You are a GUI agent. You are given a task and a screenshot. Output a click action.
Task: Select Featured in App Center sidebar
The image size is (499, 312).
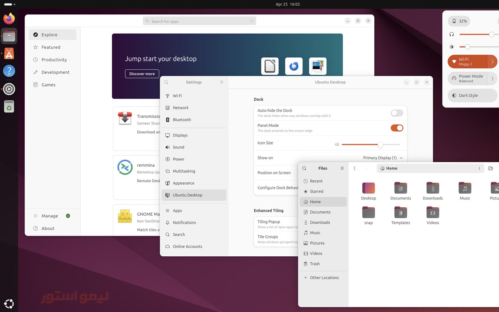tap(52, 47)
